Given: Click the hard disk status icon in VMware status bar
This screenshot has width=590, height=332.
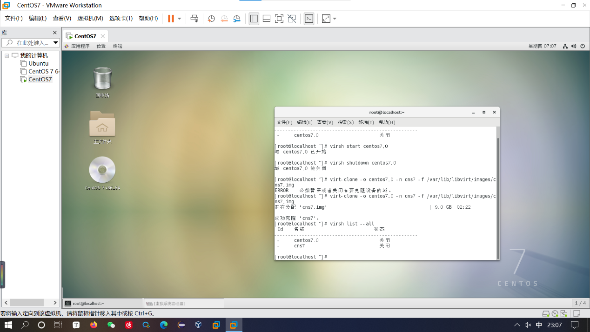Looking at the screenshot, I should click(x=546, y=313).
